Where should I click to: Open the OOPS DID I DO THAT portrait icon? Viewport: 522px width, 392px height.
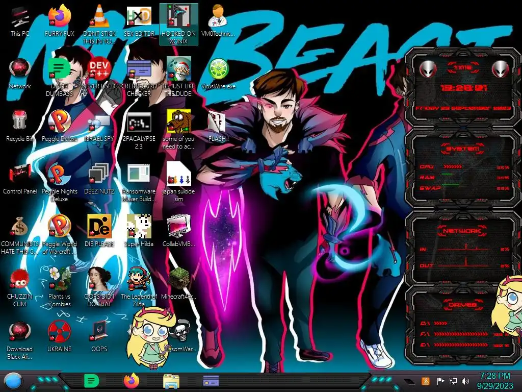99,287
